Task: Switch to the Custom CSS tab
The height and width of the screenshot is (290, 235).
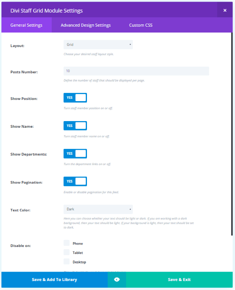Action: click(141, 25)
